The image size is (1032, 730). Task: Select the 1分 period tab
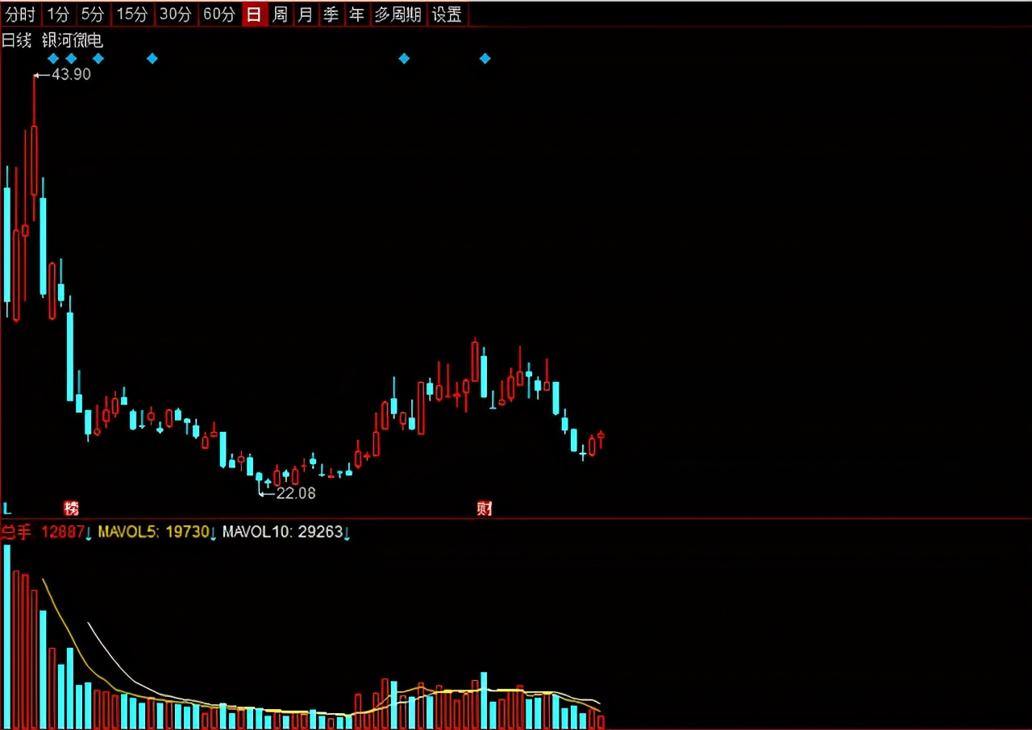pos(58,14)
